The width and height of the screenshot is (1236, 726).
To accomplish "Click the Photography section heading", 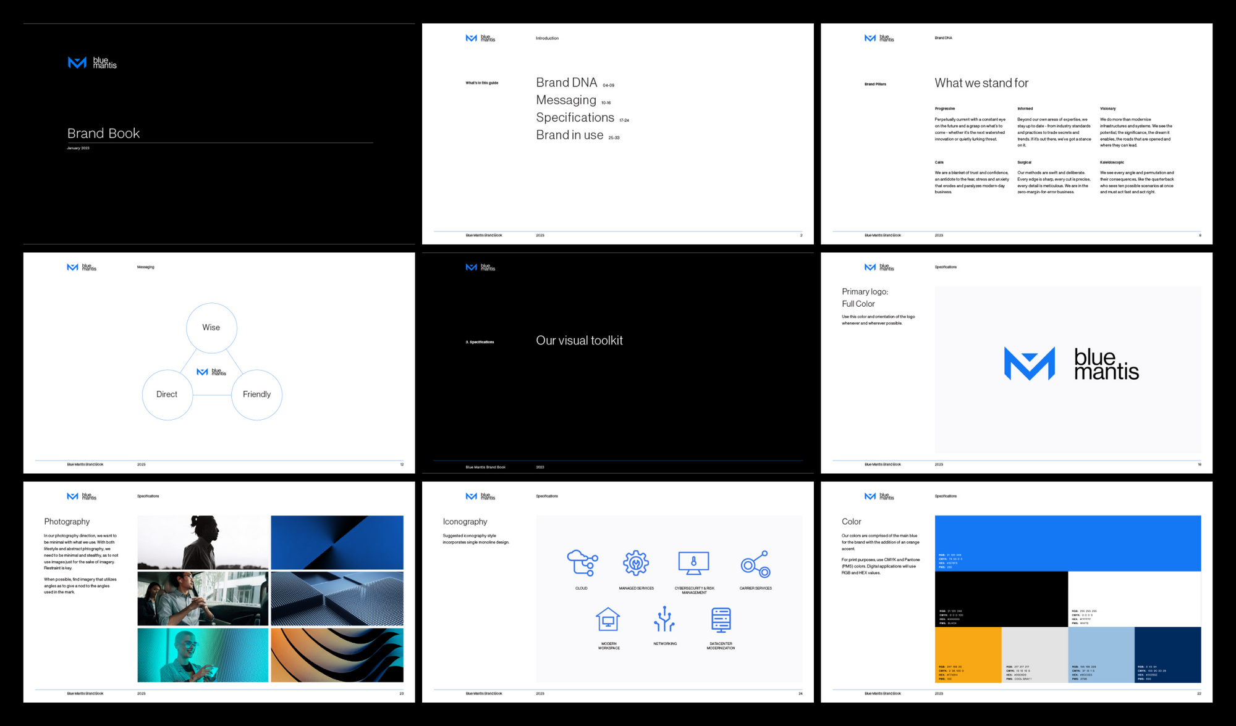I will click(67, 522).
